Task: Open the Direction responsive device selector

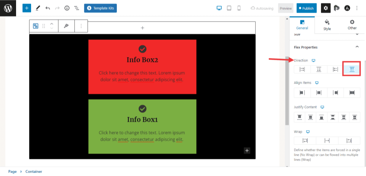Action: (313, 60)
